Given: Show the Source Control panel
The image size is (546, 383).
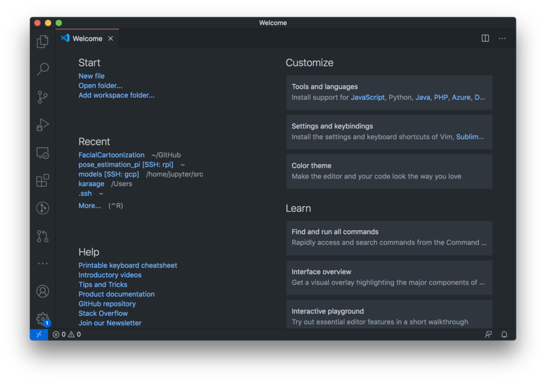Looking at the screenshot, I should (42, 97).
